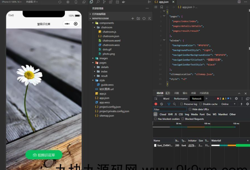The width and height of the screenshot is (250, 170).
Task: Open the Online throttling dropdown
Action: (228, 104)
